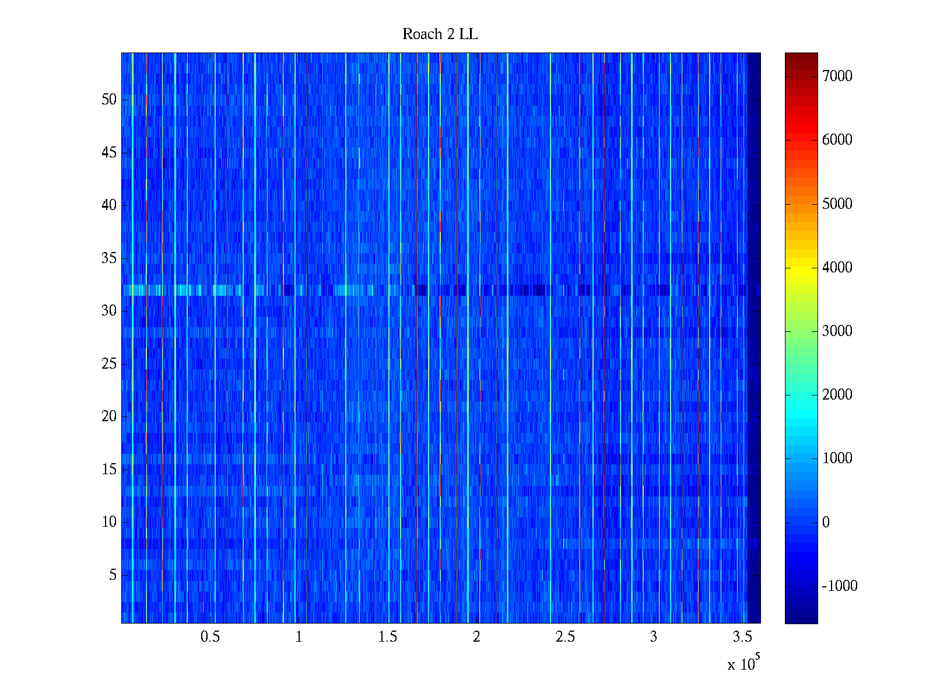Image resolution: width=933 pixels, height=700 pixels.
Task: Select the y-axis tick label 5
Action: (113, 575)
